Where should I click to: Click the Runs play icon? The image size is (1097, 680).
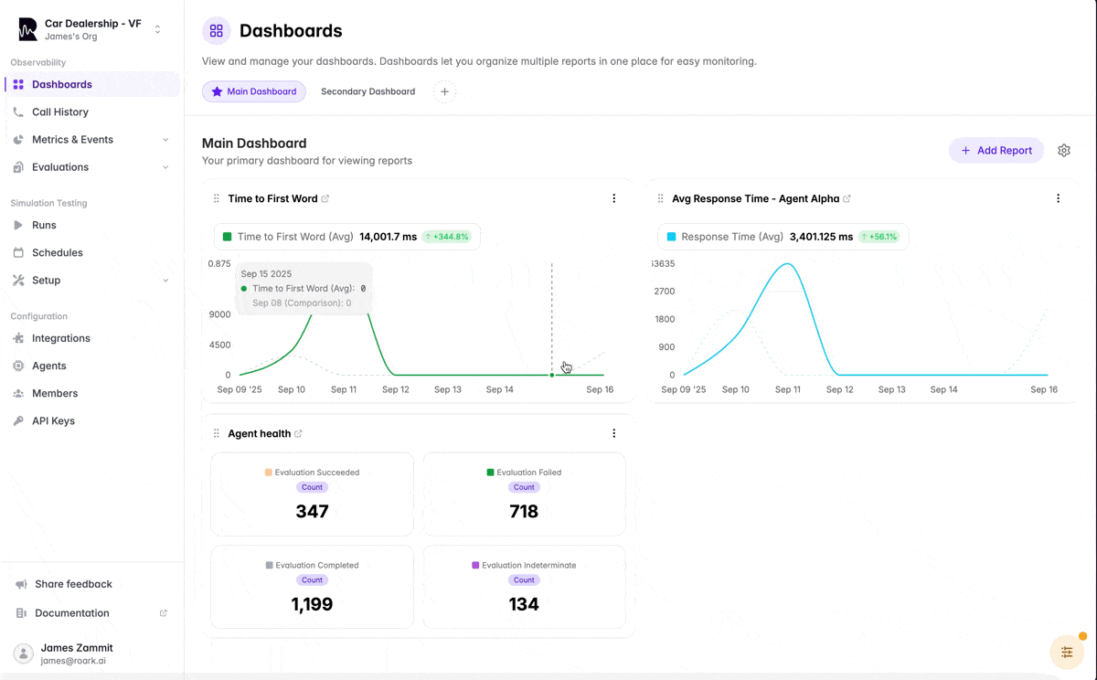coord(18,225)
